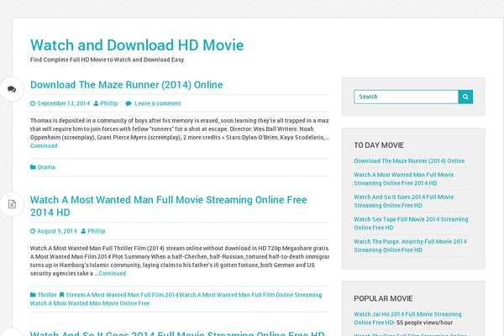The width and height of the screenshot is (504, 336).
Task: Open sidebar link Watch A Most Wanted Man Full Movie
Action: [x=404, y=179]
